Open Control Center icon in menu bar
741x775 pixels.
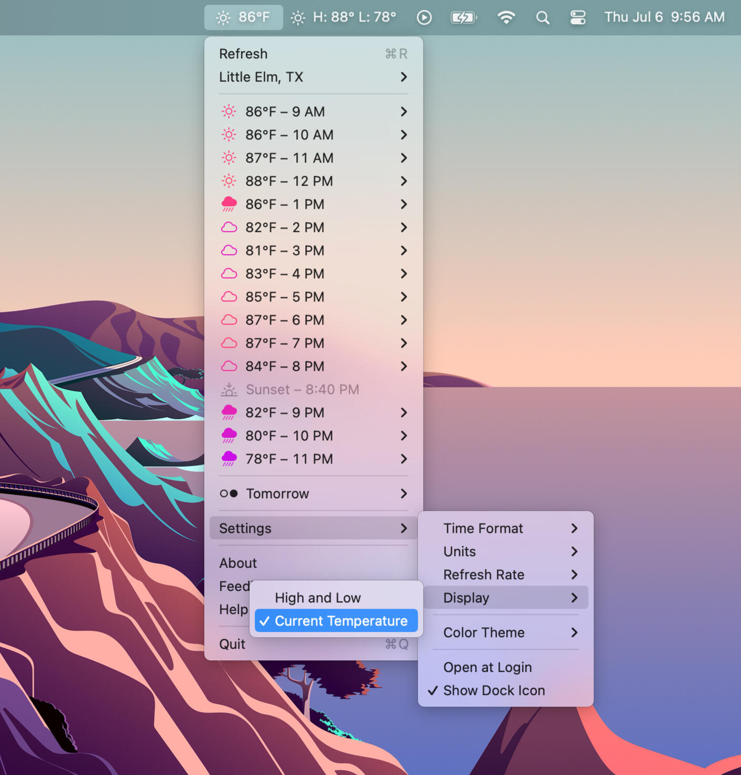pyautogui.click(x=578, y=18)
